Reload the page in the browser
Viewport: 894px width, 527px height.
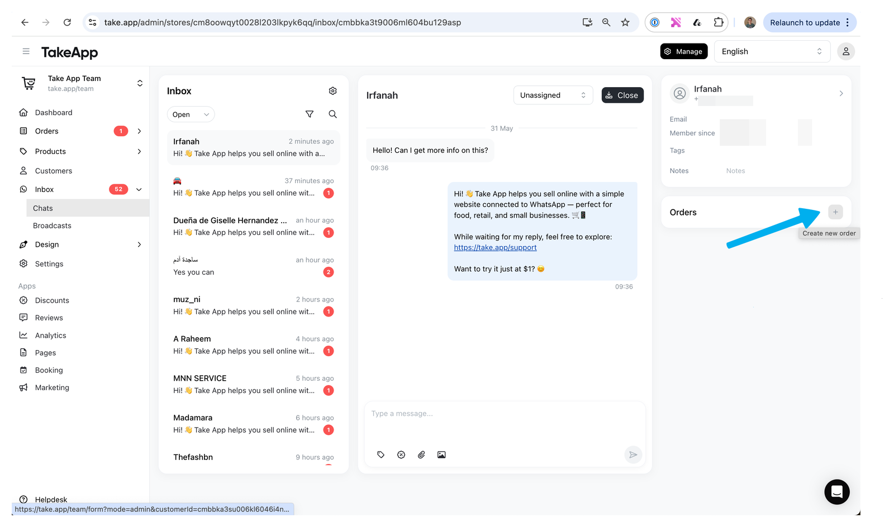(67, 22)
